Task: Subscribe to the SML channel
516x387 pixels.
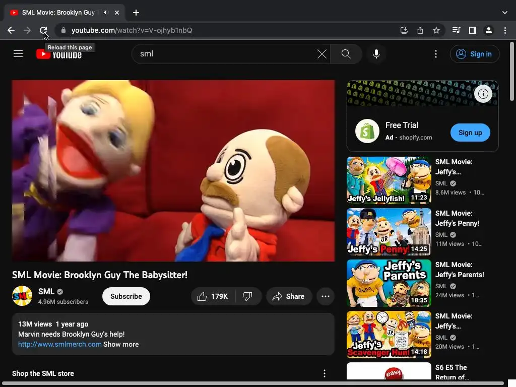Action: point(126,296)
